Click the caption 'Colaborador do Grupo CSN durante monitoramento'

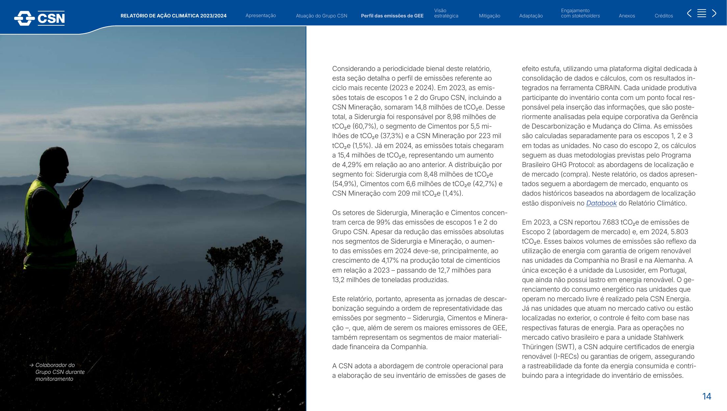58,372
